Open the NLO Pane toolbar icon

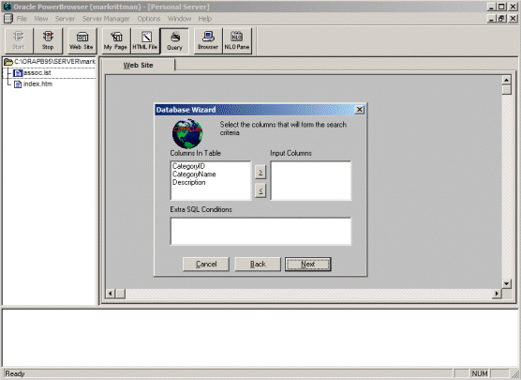(x=237, y=40)
